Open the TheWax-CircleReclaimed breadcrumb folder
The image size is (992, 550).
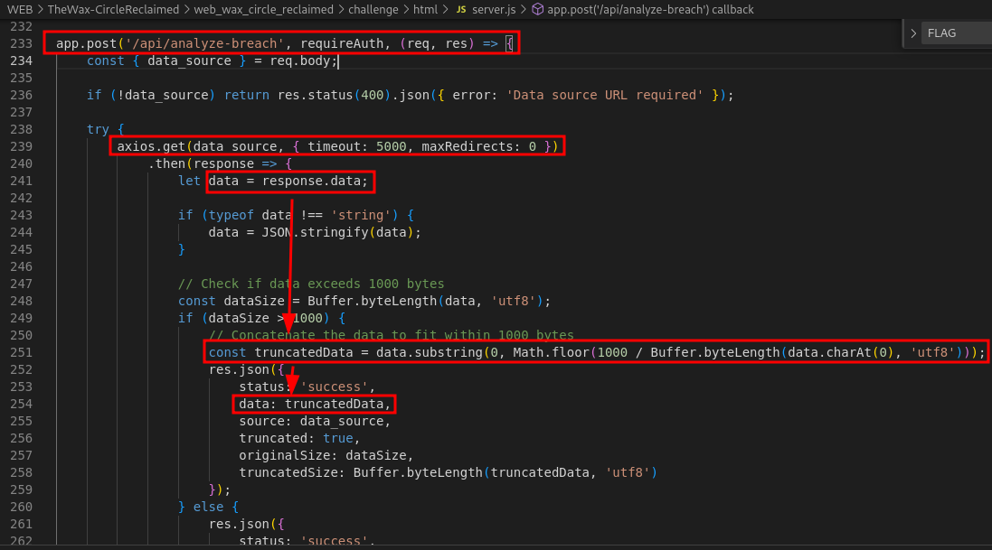(x=113, y=9)
